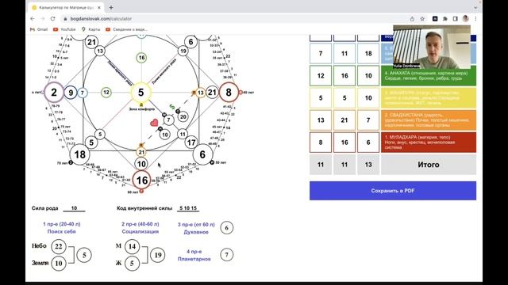Click the 3 пр-е Духовное label
Screen dimensions: 508x285
coord(196,228)
